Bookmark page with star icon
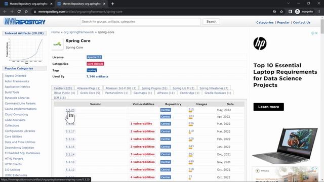 click(x=281, y=12)
